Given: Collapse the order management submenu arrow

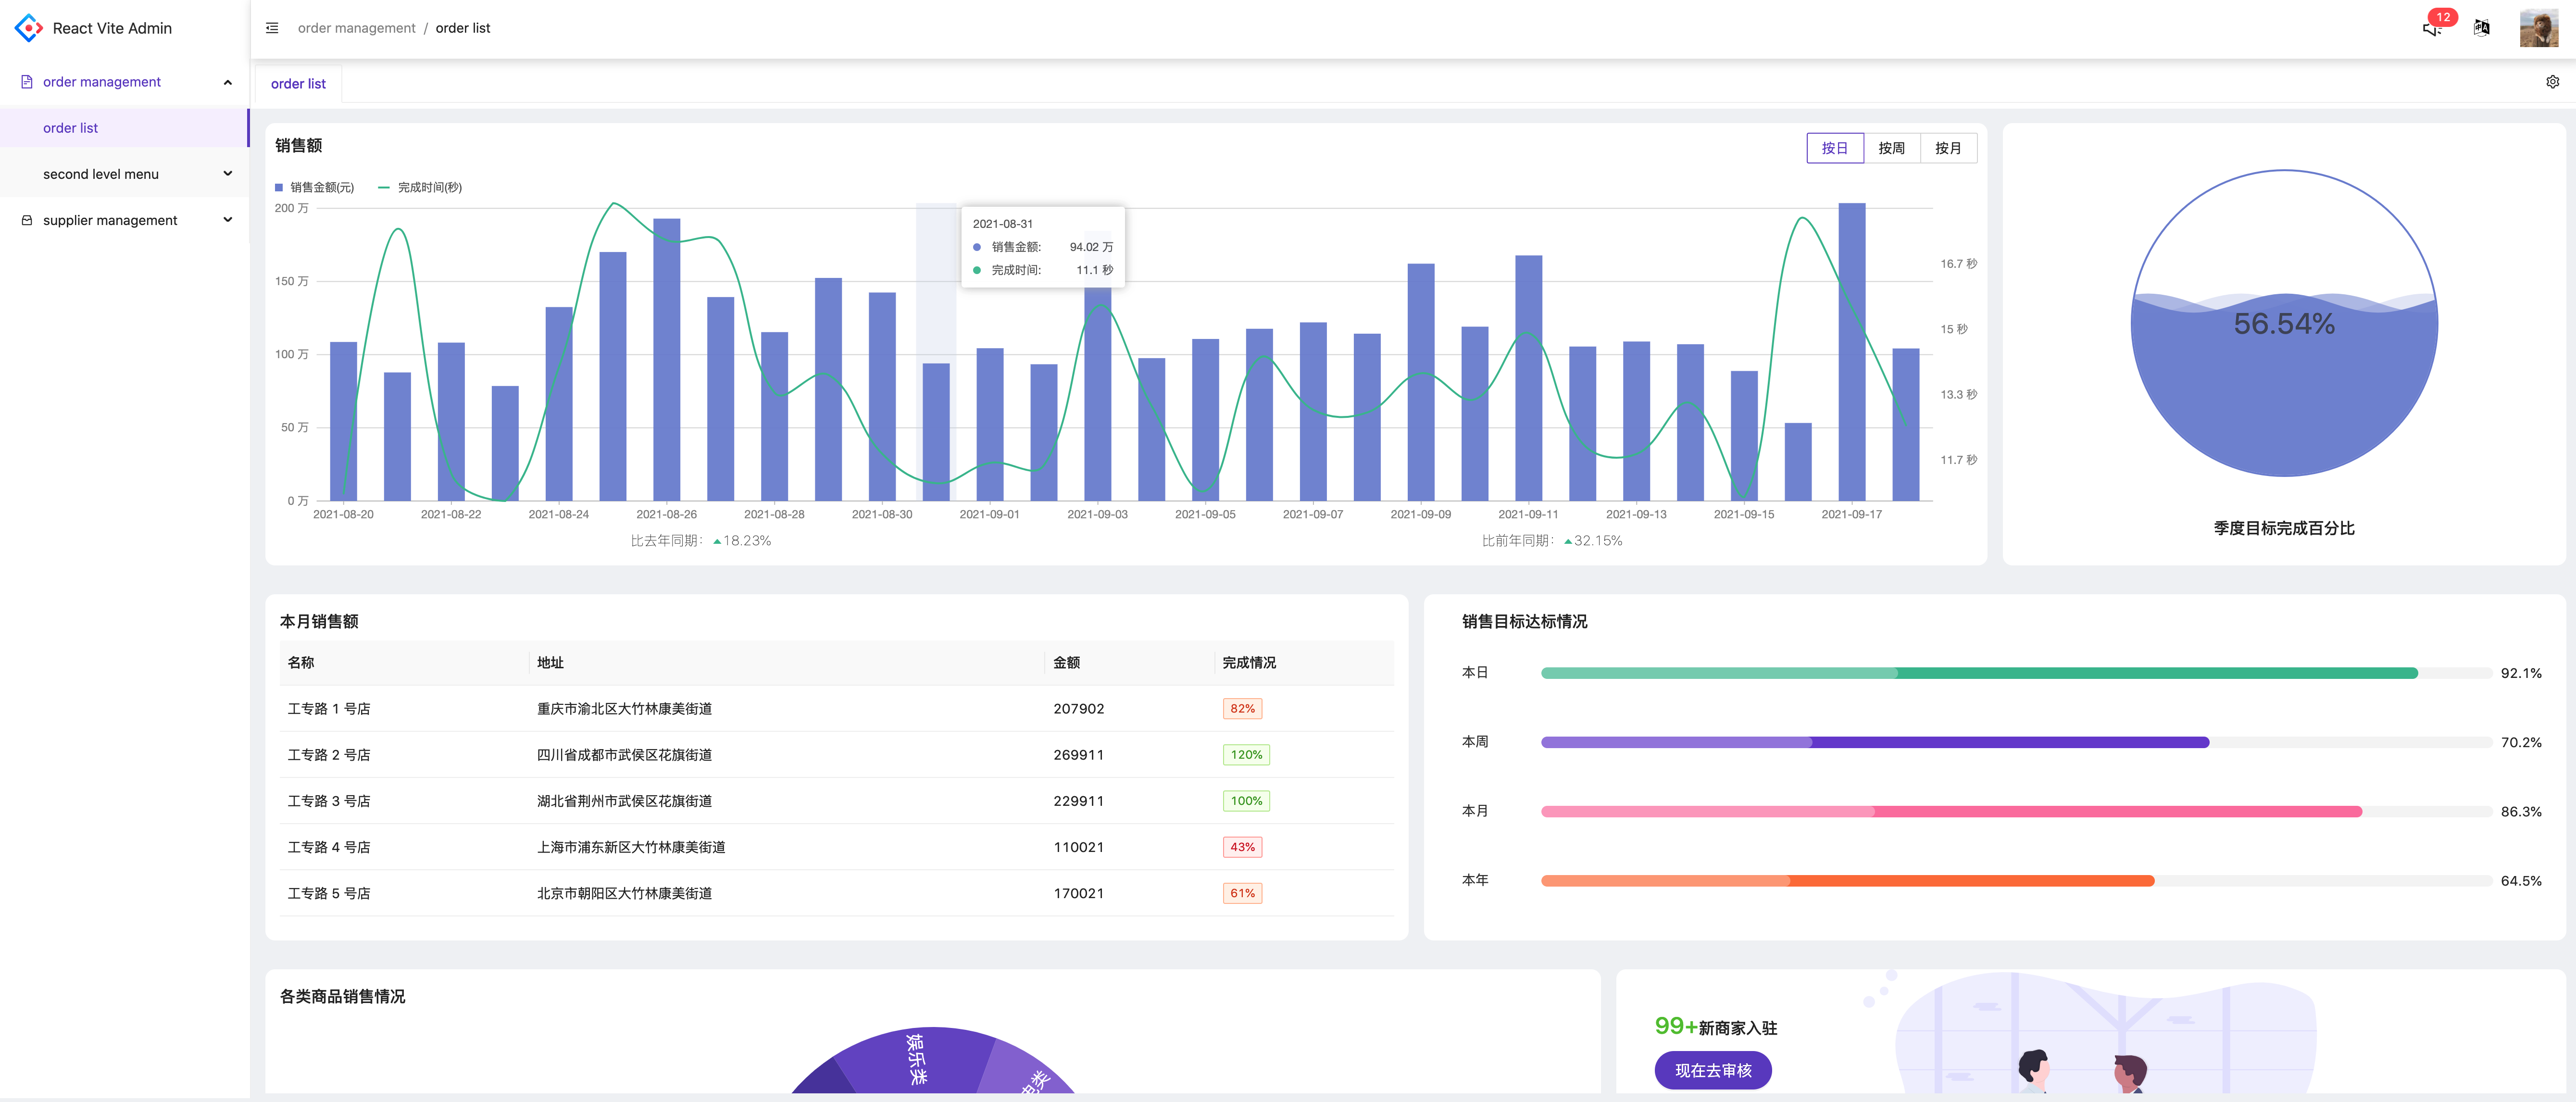Looking at the screenshot, I should click(x=228, y=82).
